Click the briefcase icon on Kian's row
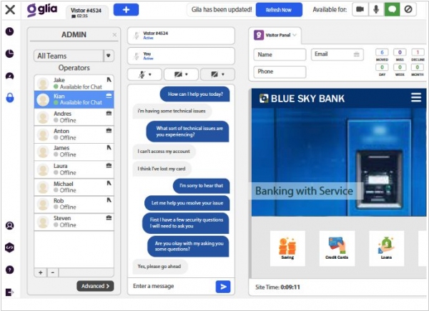Screen dimensions: 429x311 [x=109, y=96]
